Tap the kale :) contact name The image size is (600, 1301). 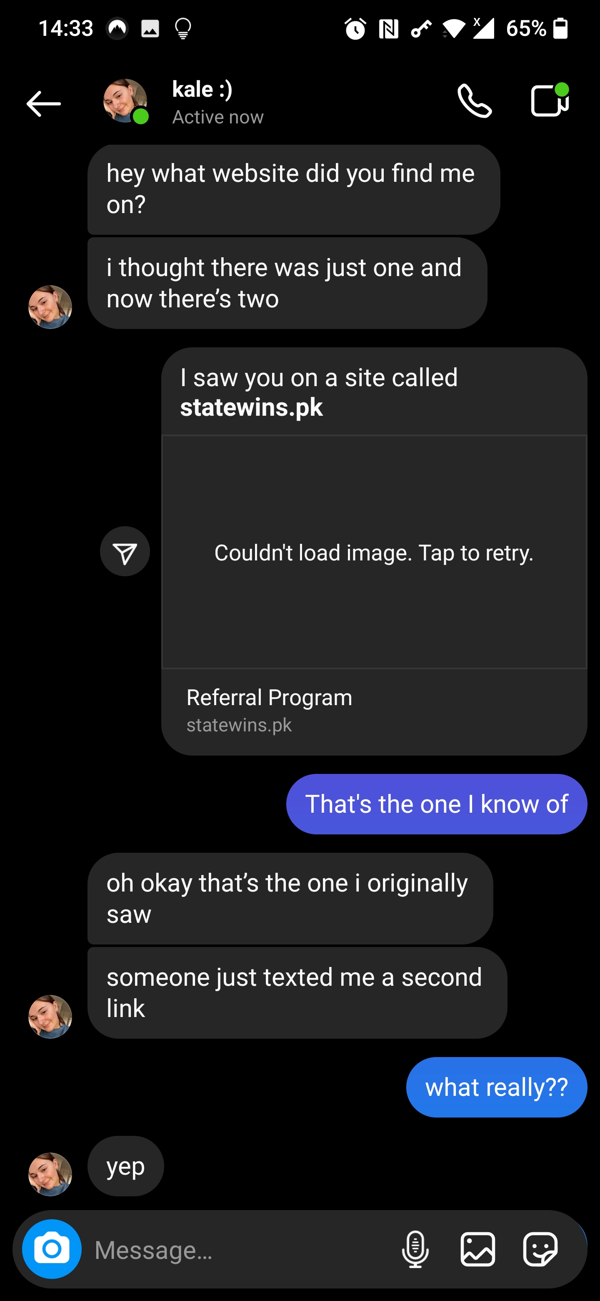click(202, 89)
